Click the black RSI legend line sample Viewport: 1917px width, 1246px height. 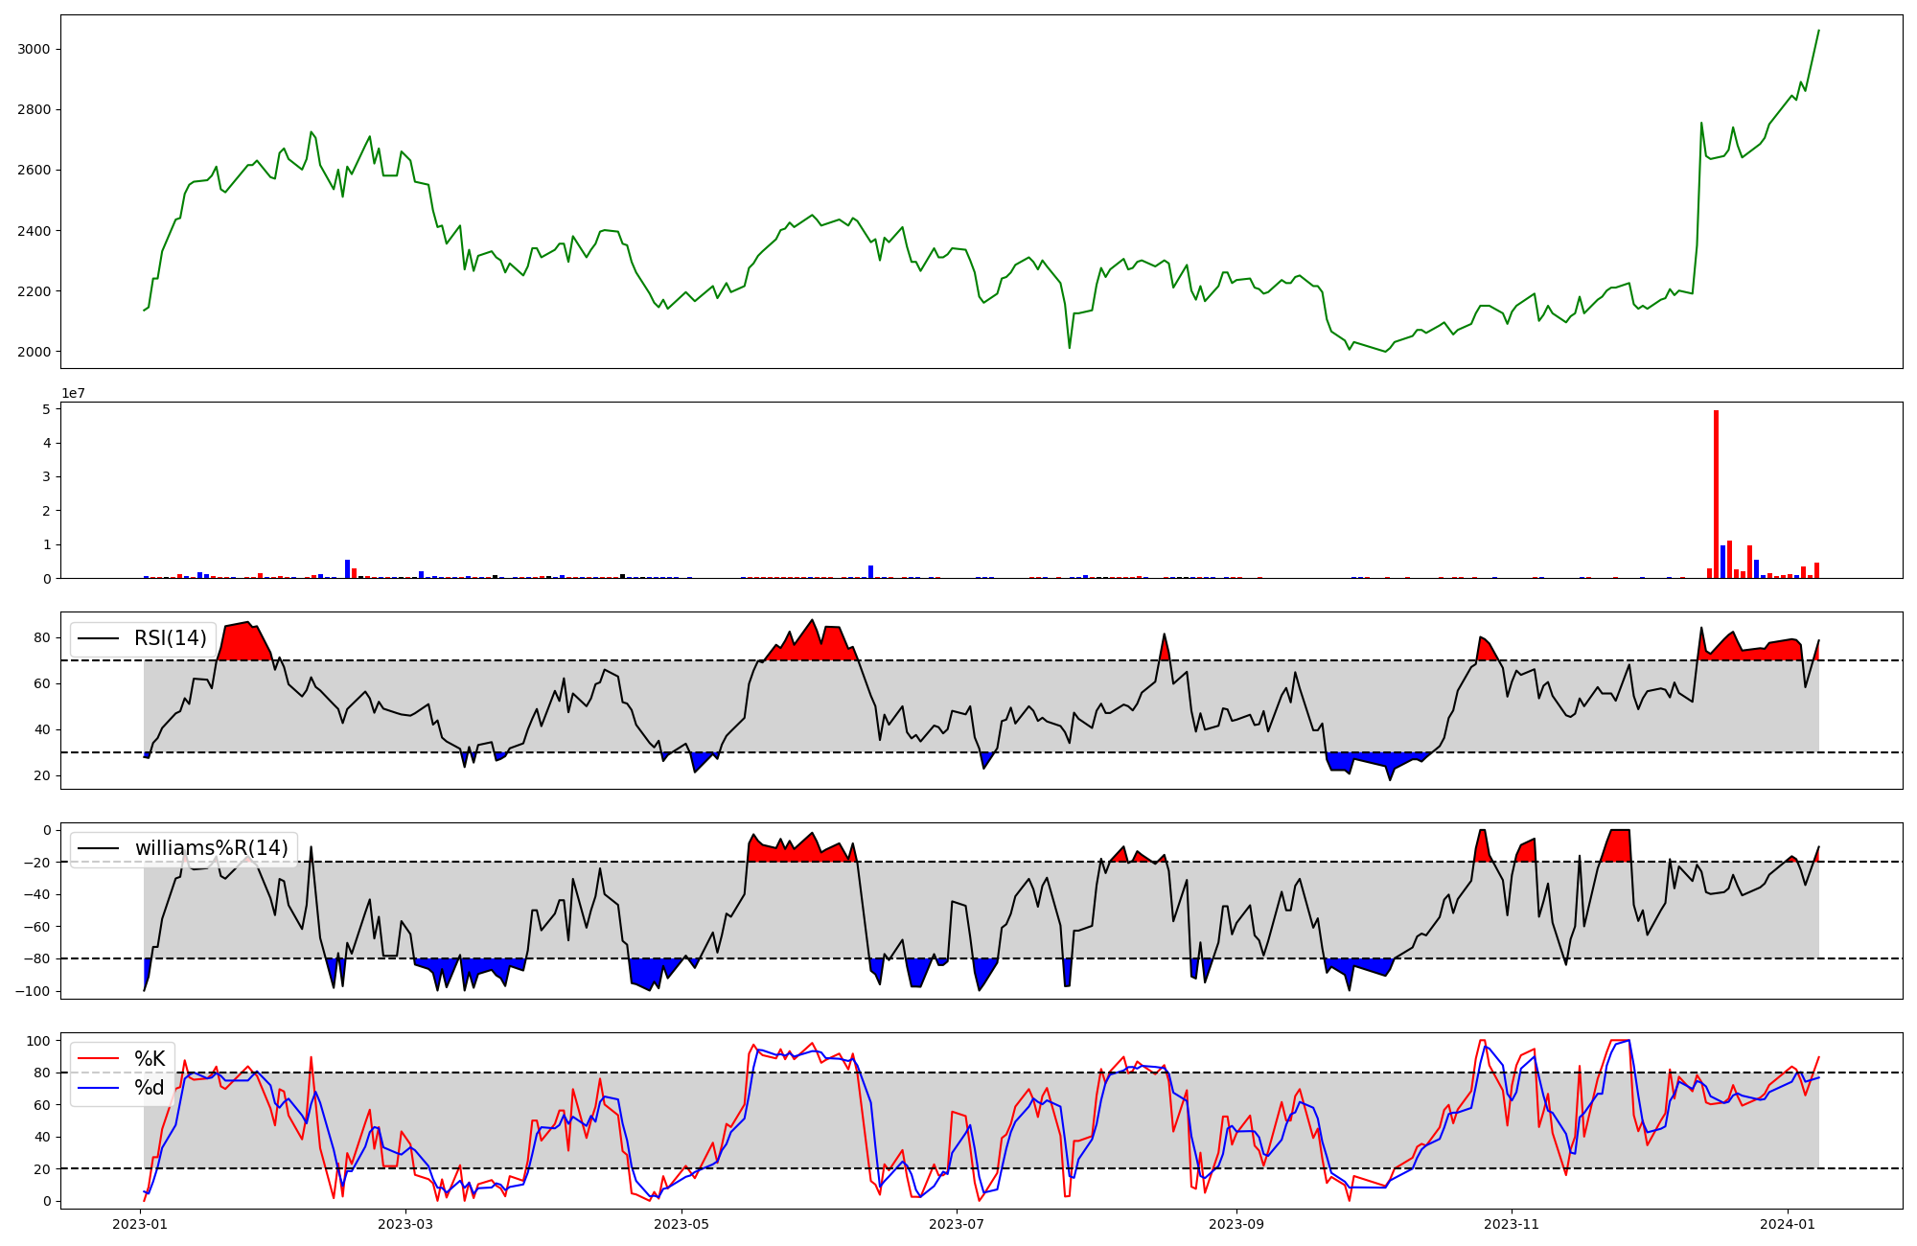coord(99,638)
